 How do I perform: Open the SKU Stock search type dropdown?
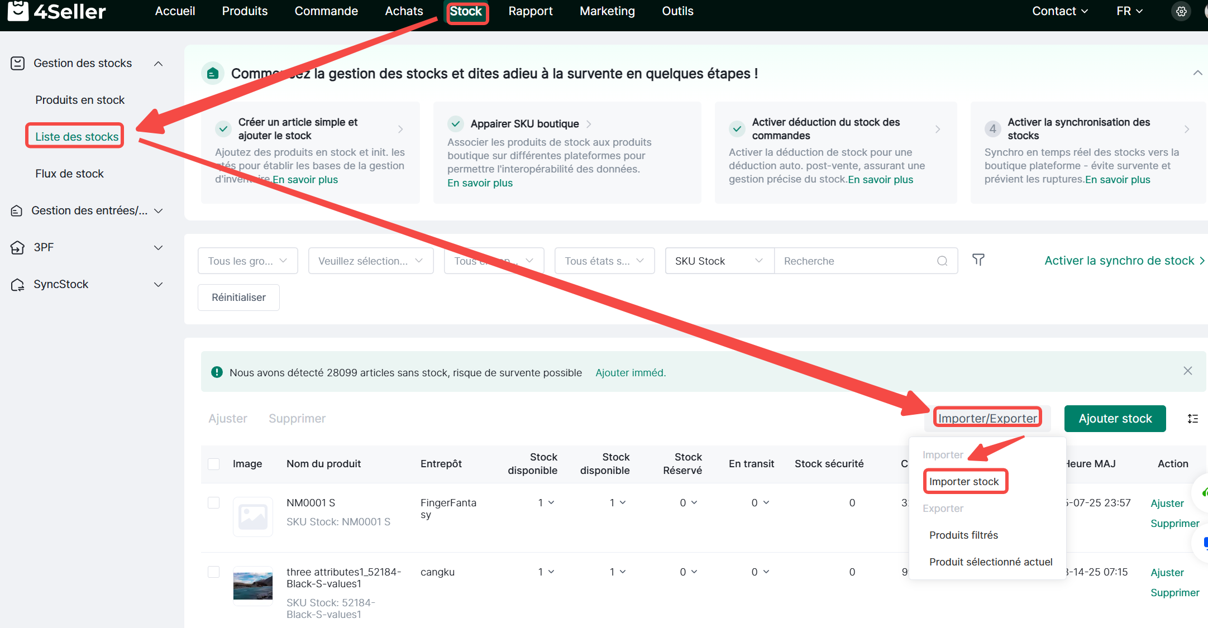pyautogui.click(x=719, y=261)
